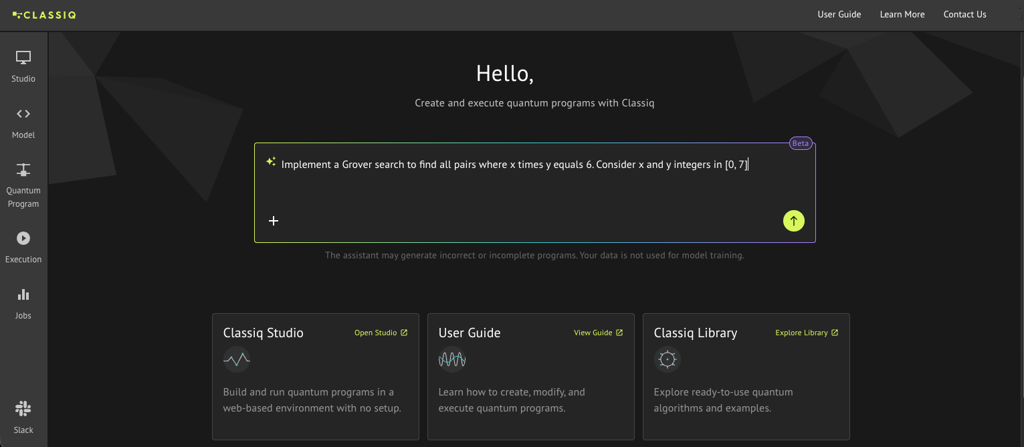Click the User Guide wave icon
This screenshot has height=447, width=1024.
tap(452, 360)
